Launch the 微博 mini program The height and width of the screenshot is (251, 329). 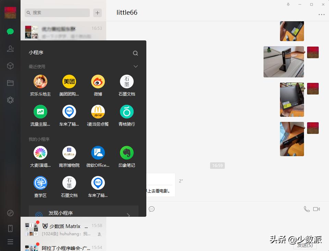[x=98, y=82]
